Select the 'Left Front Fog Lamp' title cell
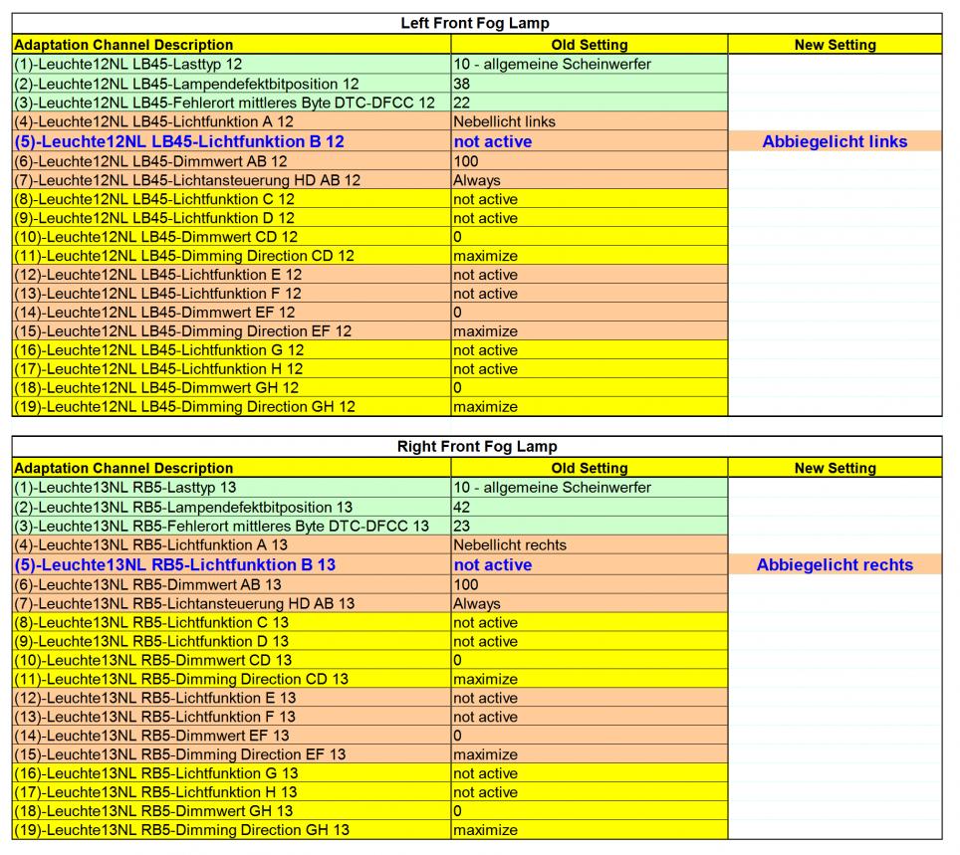 coord(475,23)
